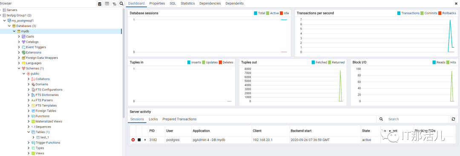460x156 pixels.
Task: Switch to the SQL tab
Action: click(x=173, y=3)
